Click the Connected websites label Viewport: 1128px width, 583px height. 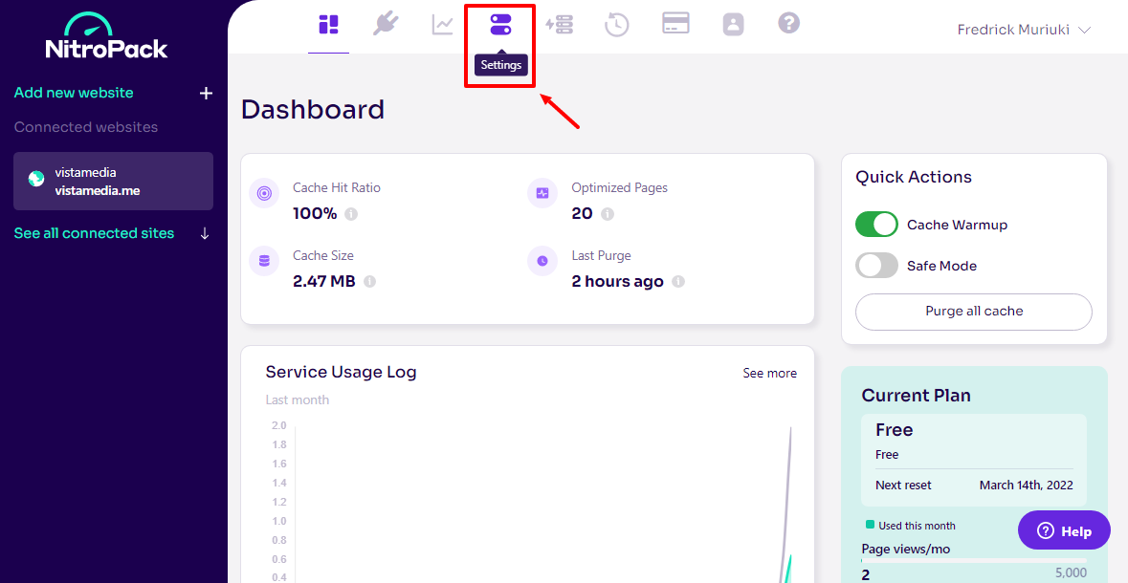85,127
